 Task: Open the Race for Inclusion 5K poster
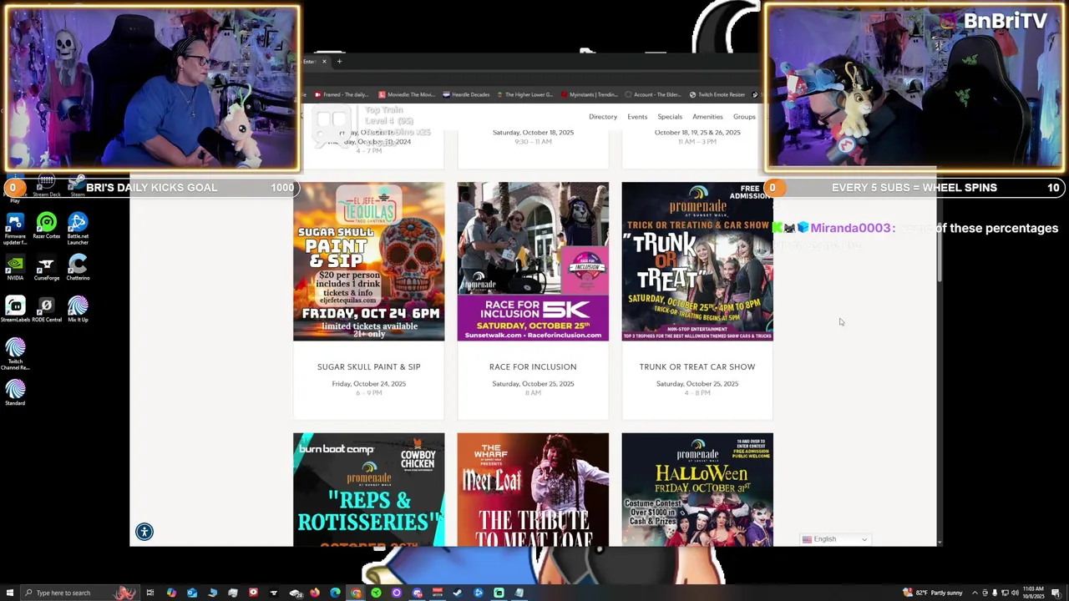[x=533, y=261]
